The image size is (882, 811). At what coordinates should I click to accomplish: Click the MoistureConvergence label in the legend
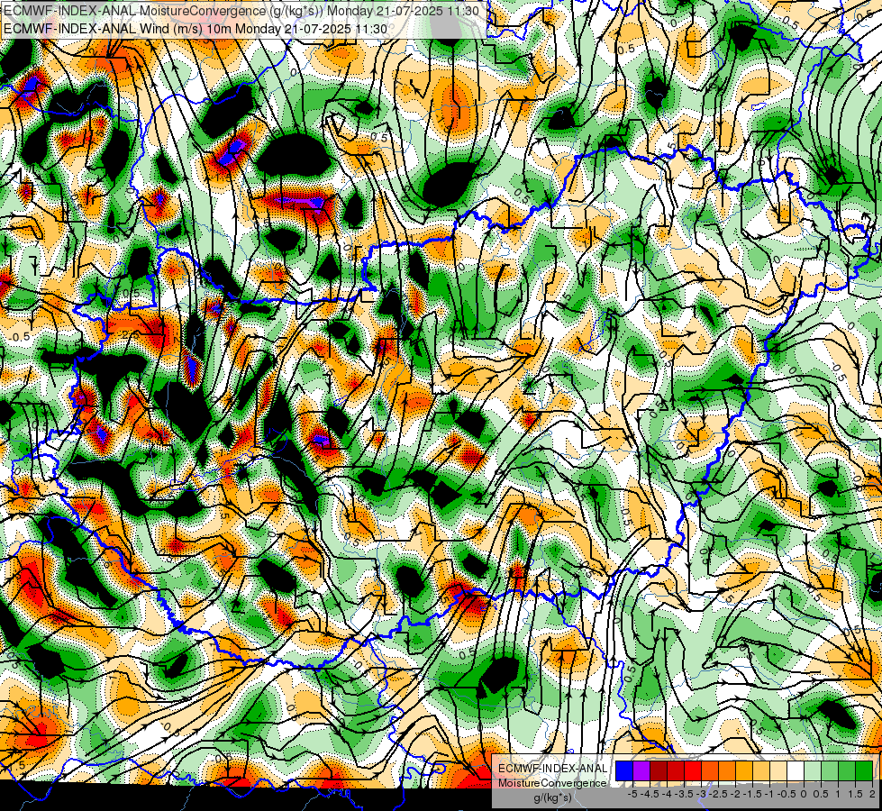coord(552,783)
